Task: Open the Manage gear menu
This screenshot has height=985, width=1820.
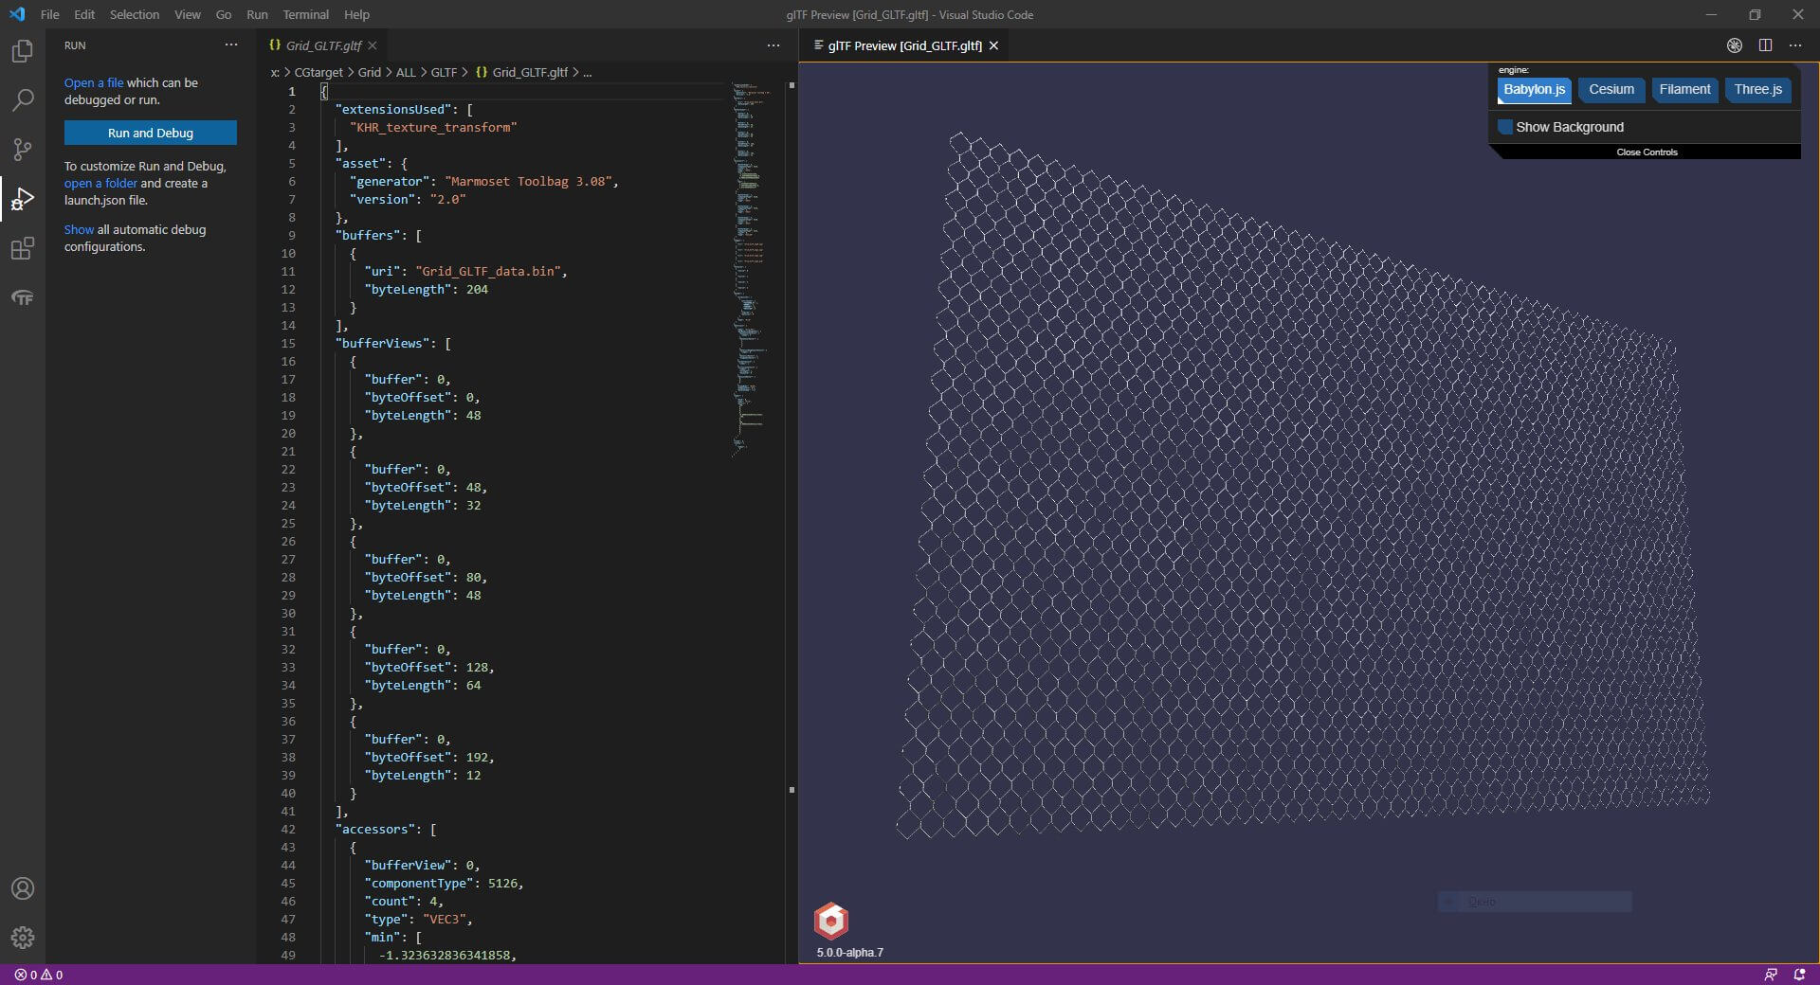Action: [22, 938]
